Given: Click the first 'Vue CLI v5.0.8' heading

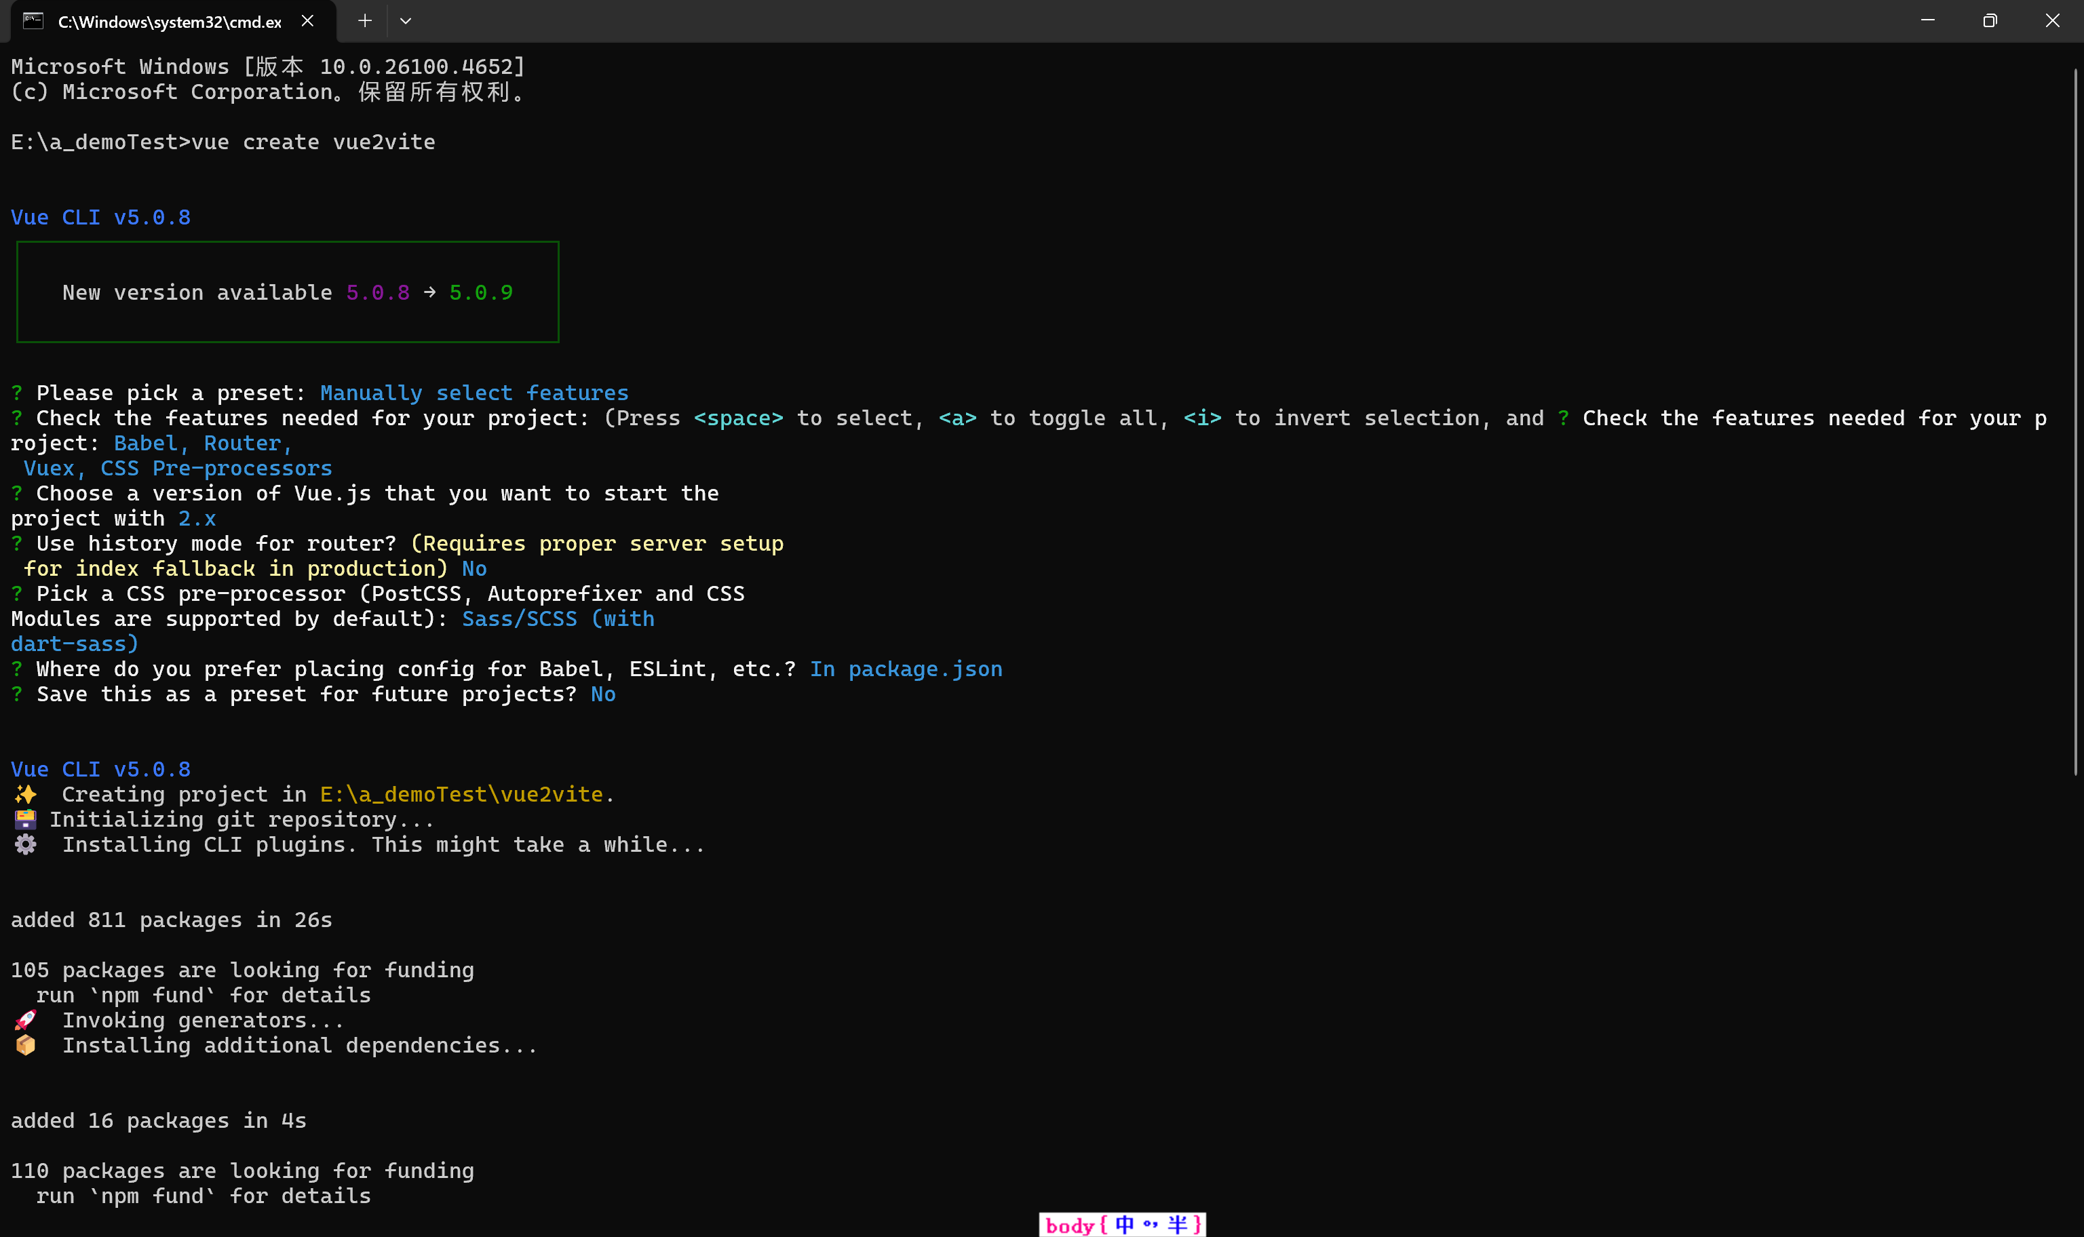Looking at the screenshot, I should (101, 218).
